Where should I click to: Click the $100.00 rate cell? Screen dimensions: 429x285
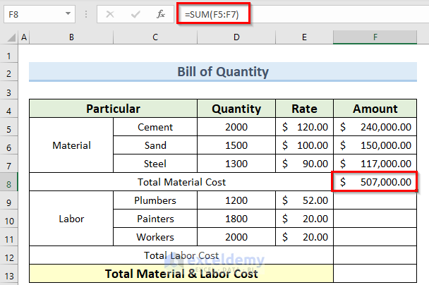tap(304, 145)
